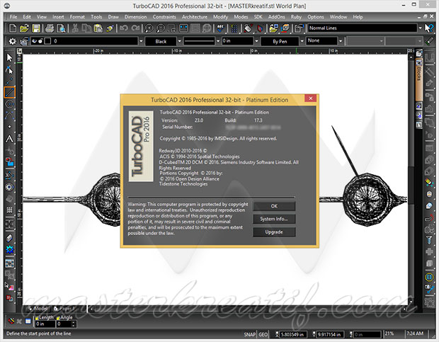The width and height of the screenshot is (439, 342).
Task: Toggle the layer 0 lock icon
Action: click(40, 41)
